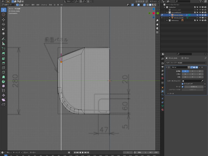Open the View (ビュー) menu in viewport header

click(x=27, y=5)
